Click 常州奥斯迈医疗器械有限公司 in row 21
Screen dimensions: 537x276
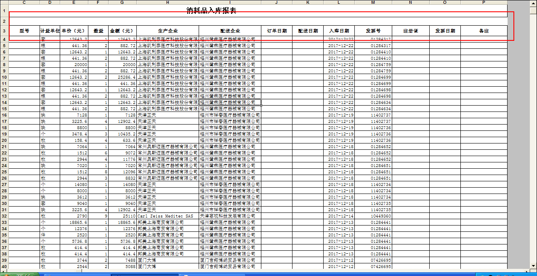pos(167,146)
